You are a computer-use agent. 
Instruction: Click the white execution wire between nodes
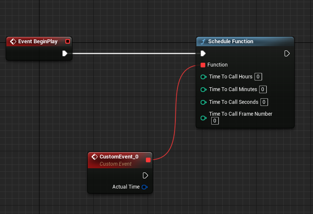click(136, 53)
